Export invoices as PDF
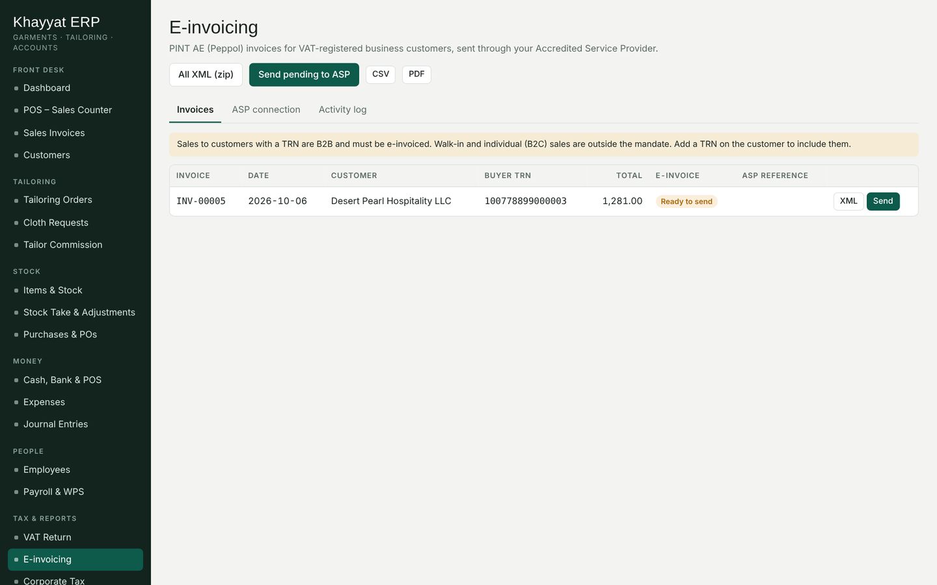The height and width of the screenshot is (585, 937). point(416,74)
